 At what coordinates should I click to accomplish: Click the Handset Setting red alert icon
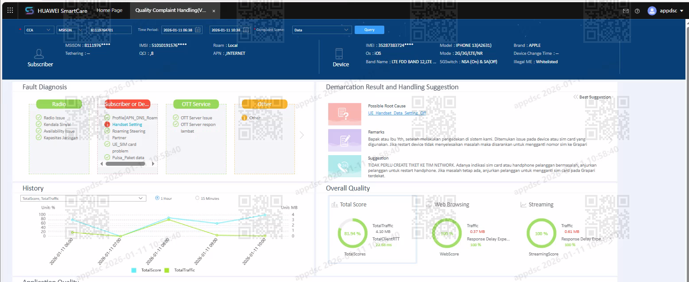click(x=107, y=125)
